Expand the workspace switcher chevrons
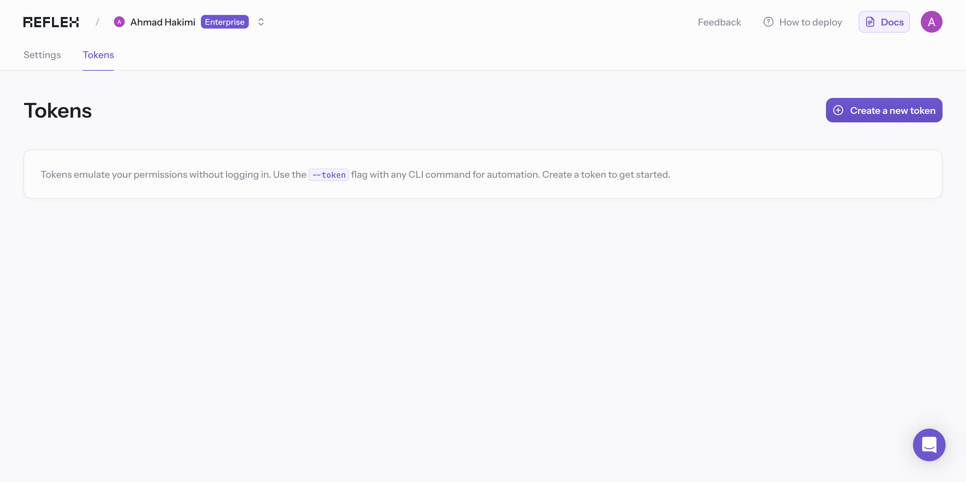This screenshot has width=966, height=482. click(261, 22)
